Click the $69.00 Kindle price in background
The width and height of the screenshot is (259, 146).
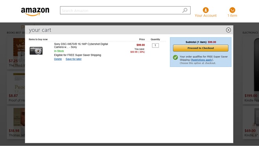click(250, 131)
